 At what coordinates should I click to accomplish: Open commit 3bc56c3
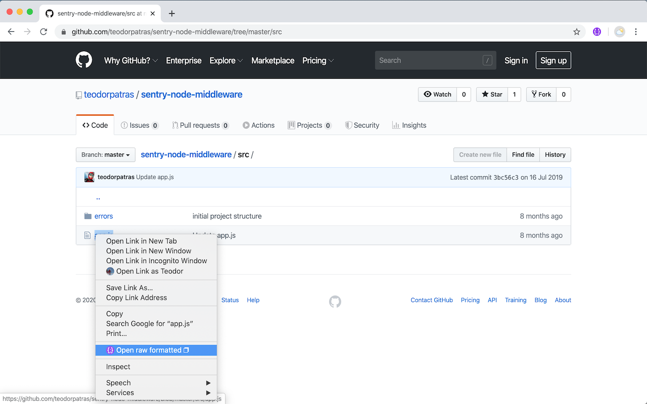[506, 177]
